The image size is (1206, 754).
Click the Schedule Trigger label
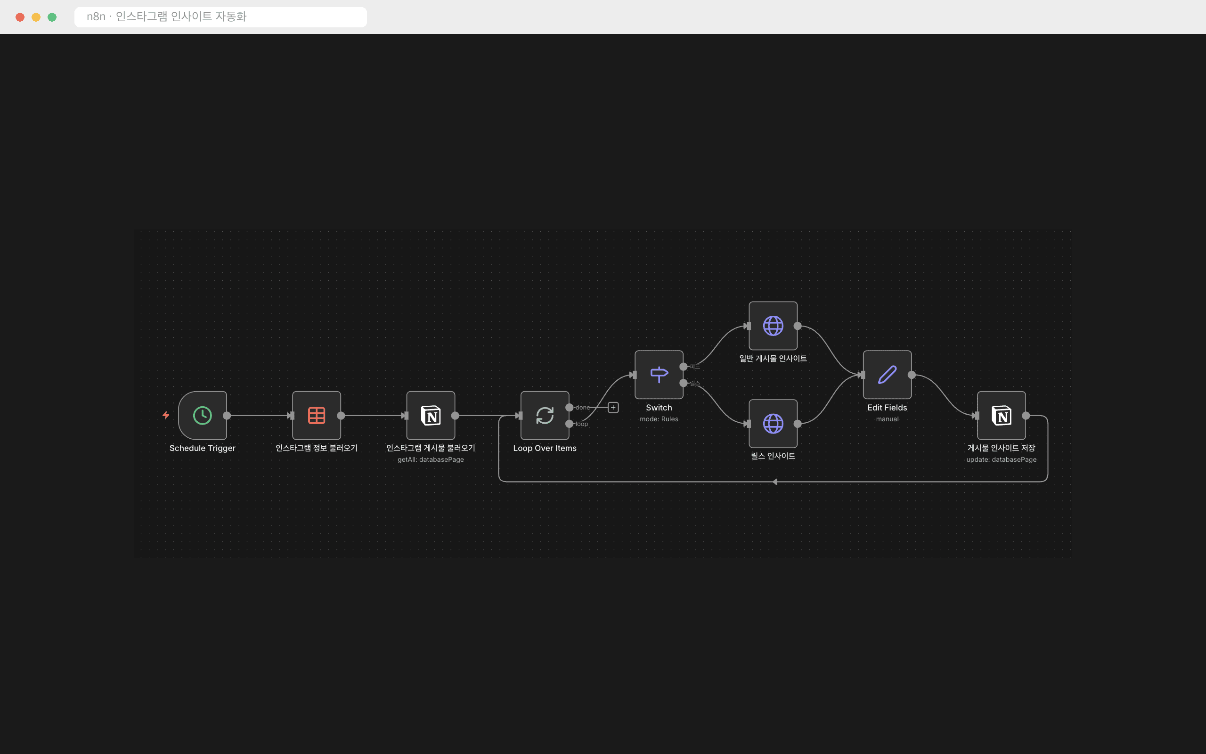tap(202, 448)
